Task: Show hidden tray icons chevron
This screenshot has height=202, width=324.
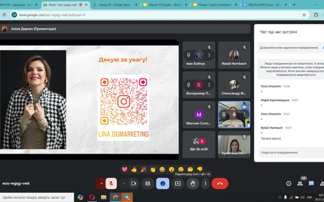Action: [x=280, y=197]
